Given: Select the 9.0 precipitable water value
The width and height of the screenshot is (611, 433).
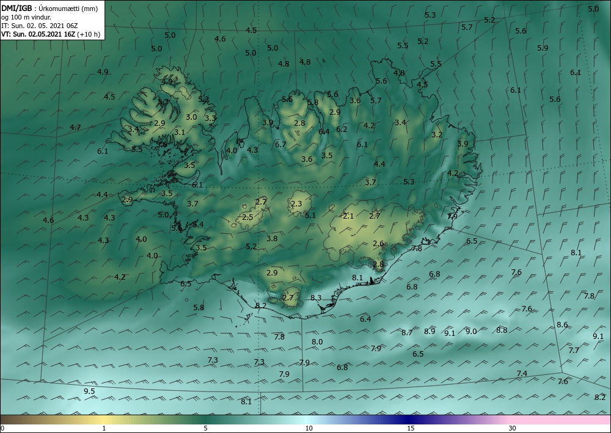Looking at the screenshot, I should (x=471, y=332).
